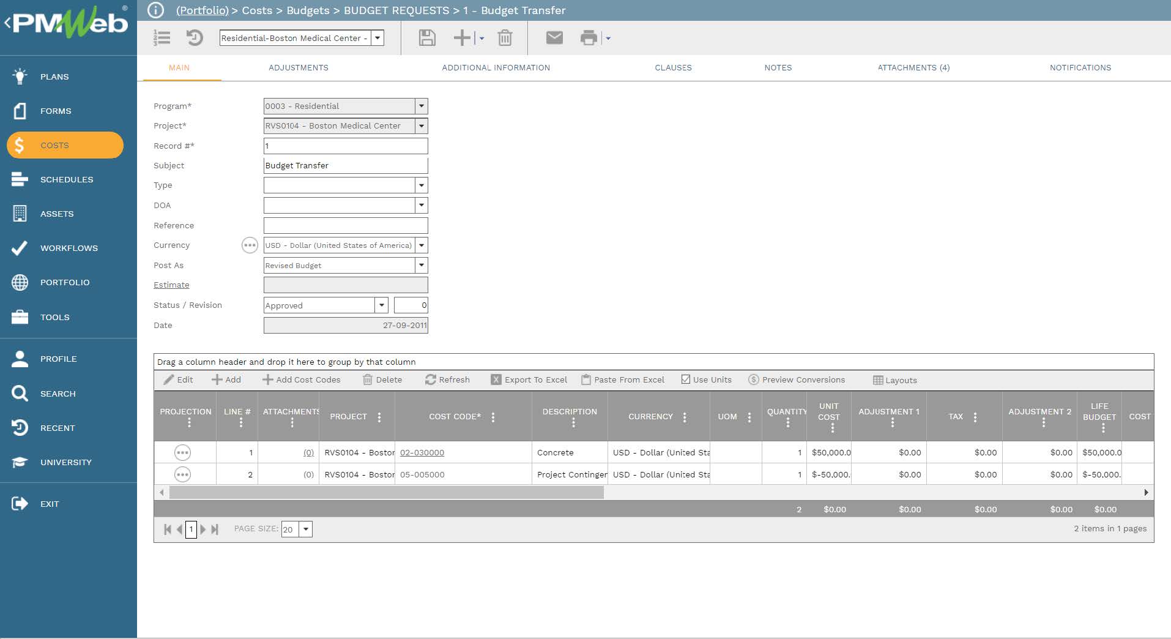This screenshot has width=1171, height=639.
Task: Click the Portfolio breadcrumb link
Action: click(202, 10)
